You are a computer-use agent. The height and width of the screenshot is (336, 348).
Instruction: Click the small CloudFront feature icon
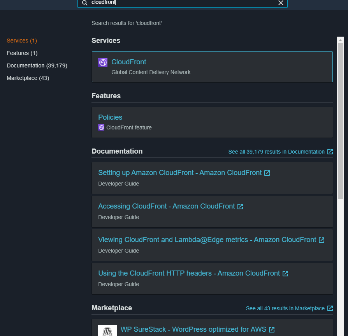101,127
